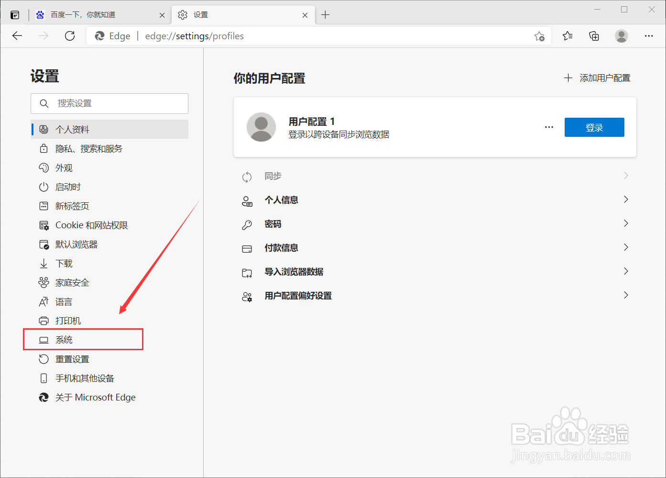This screenshot has width=666, height=478.
Task: Open 隐私、搜索和服务 settings section
Action: pos(109,148)
